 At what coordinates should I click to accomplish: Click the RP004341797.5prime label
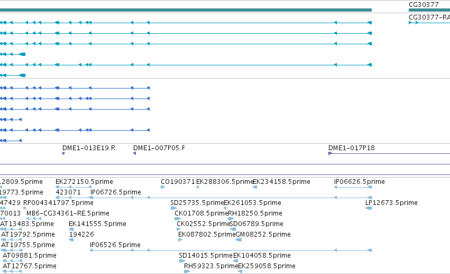[58, 203]
